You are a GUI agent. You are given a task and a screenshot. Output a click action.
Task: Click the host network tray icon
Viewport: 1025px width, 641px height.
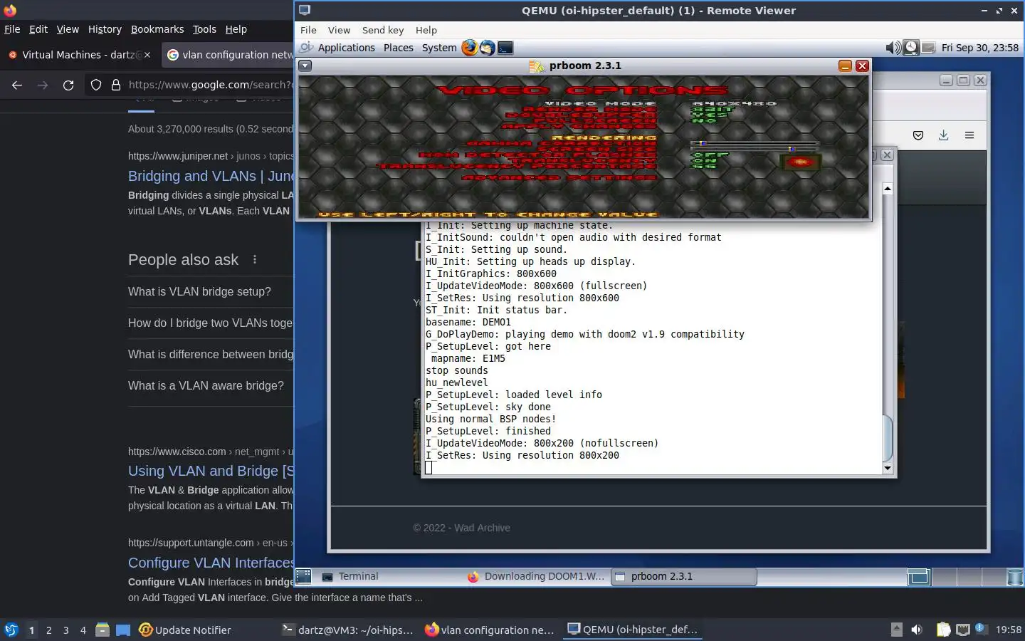click(x=962, y=630)
